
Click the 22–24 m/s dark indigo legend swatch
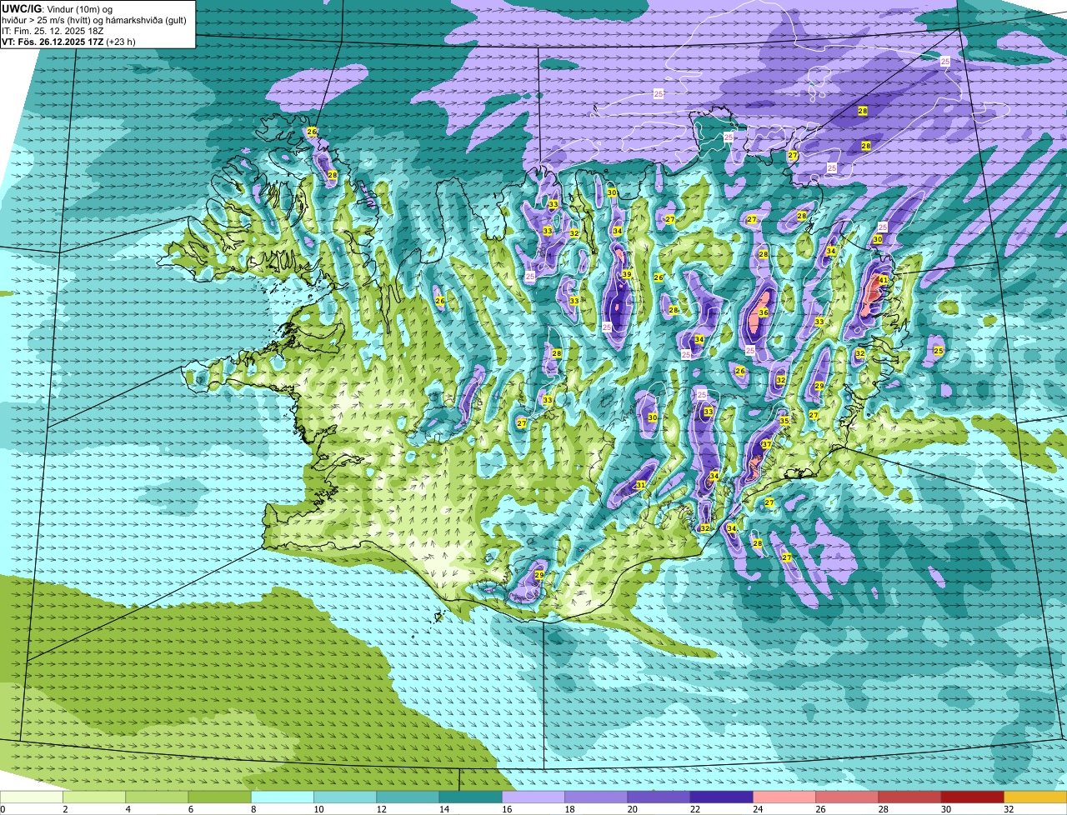click(721, 797)
